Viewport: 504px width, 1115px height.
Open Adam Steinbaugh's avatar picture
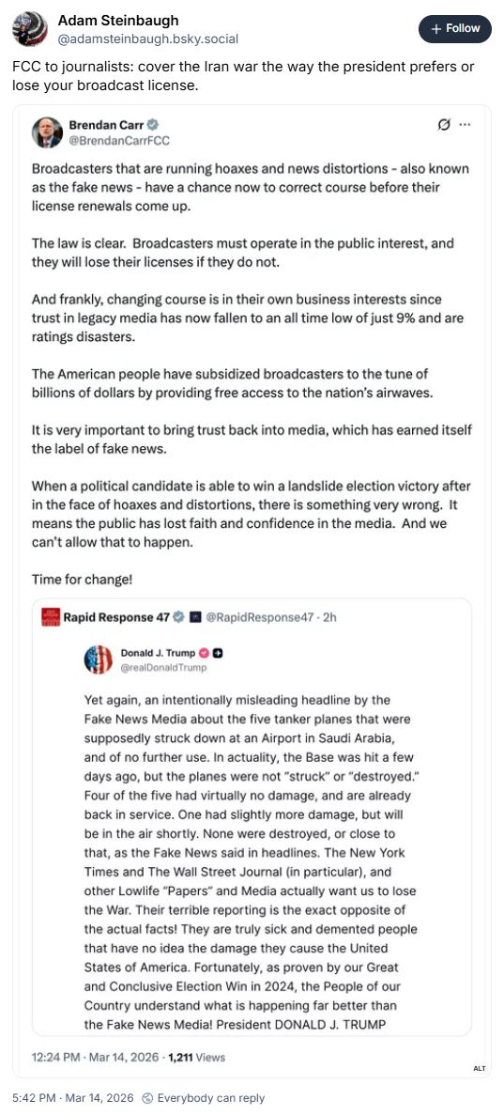click(x=30, y=29)
